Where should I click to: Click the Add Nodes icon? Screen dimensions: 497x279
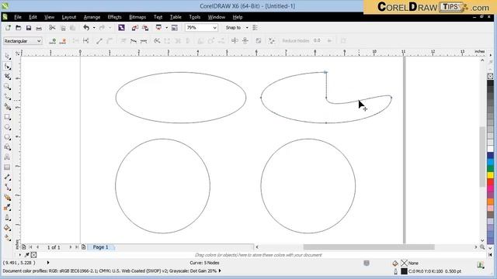click(53, 41)
